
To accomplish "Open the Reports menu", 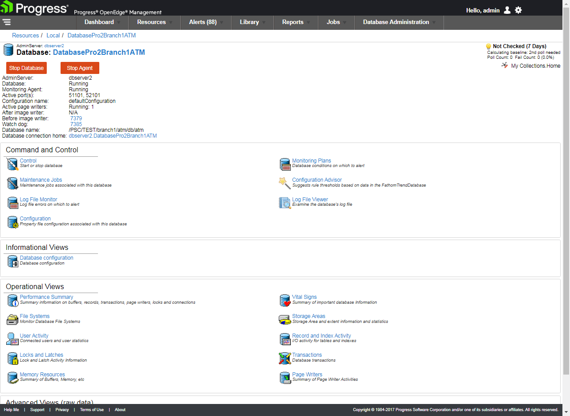I will point(296,22).
